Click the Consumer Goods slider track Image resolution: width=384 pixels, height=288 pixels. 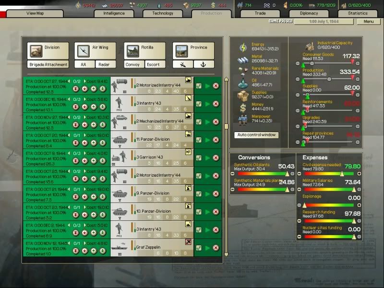pos(331,63)
